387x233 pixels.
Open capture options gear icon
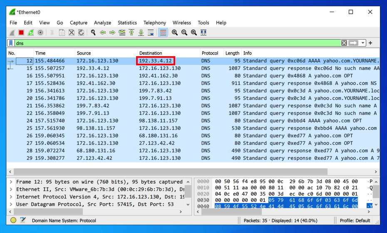click(40, 32)
